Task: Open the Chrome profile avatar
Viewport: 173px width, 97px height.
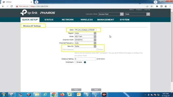Action: 166,6
